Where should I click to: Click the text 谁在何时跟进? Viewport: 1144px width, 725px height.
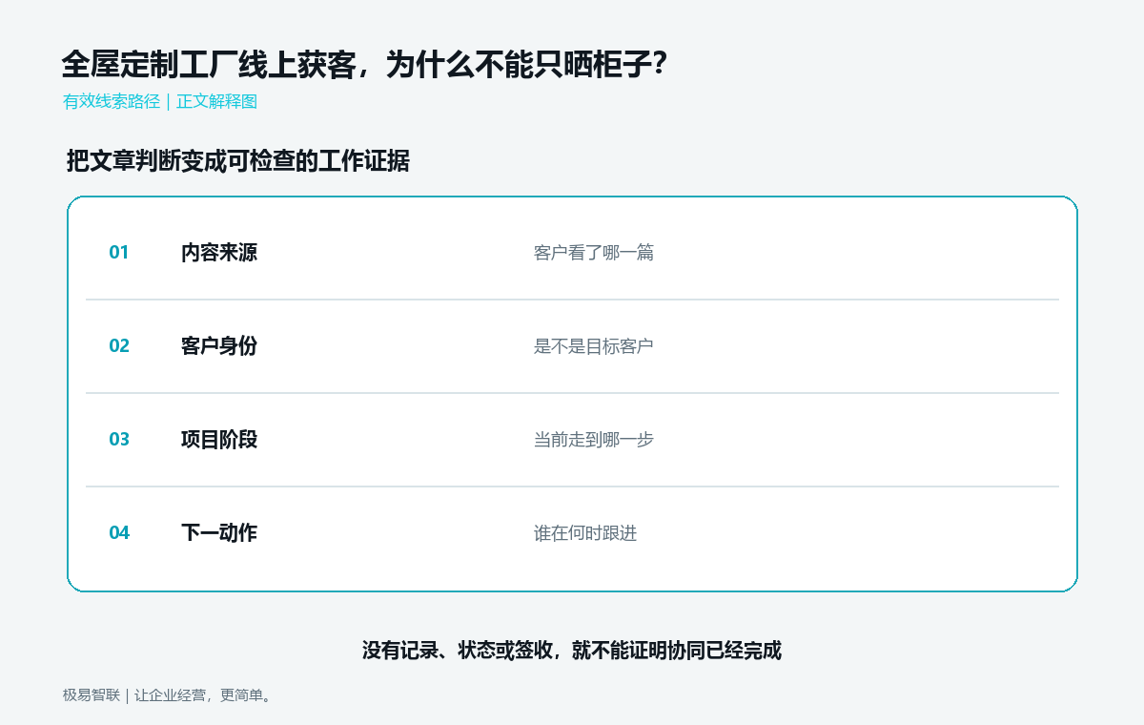coord(585,533)
